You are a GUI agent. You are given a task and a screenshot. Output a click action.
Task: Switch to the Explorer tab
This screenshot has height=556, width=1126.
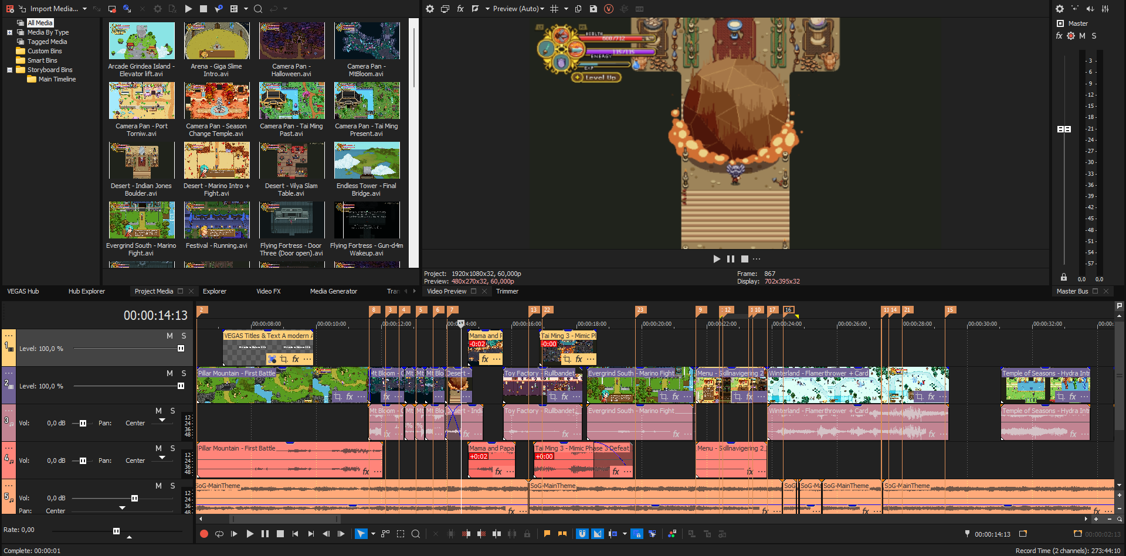[215, 291]
